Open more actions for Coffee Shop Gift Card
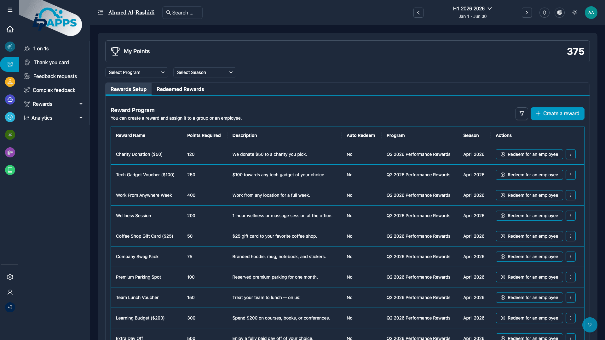Screen dimensions: 605x340 [x=571, y=236]
